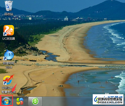Open the colorful four-ball taskbar app

[20, 101]
